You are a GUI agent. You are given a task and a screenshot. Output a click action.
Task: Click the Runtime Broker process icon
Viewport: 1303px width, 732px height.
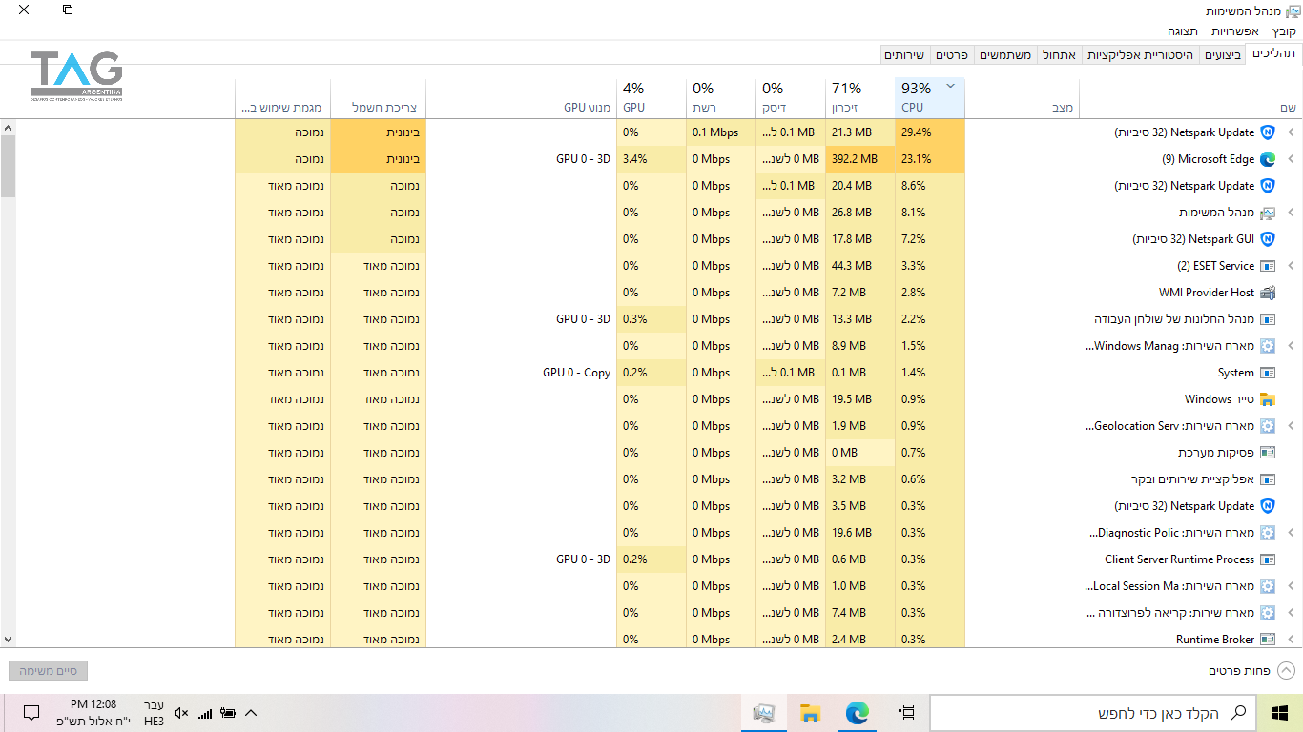point(1268,640)
